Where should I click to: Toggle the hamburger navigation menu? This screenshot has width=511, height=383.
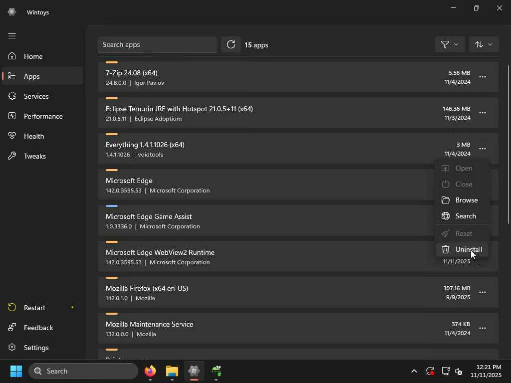click(x=12, y=36)
